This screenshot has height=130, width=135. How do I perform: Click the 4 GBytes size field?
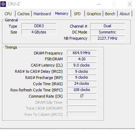(39, 32)
